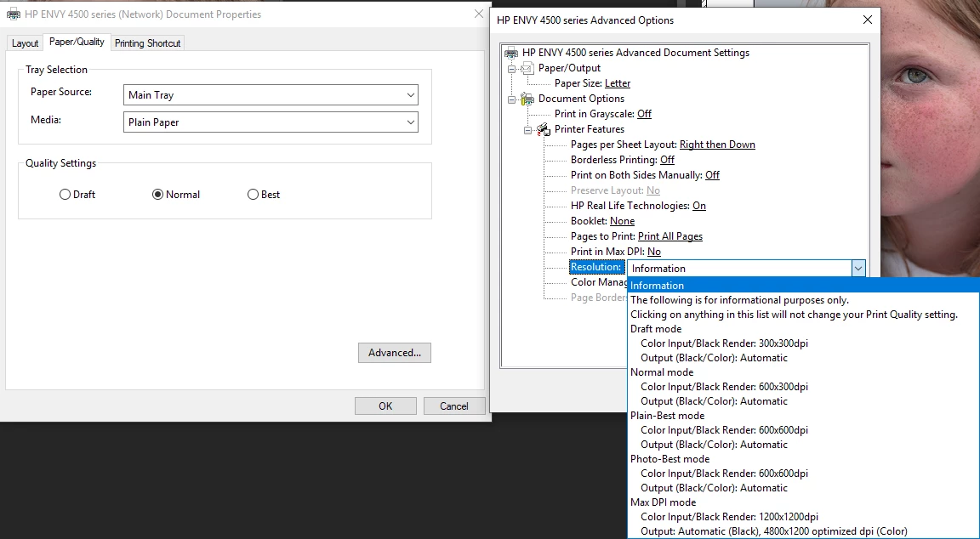The width and height of the screenshot is (980, 539).
Task: Change Borderless Printing value Off
Action: point(668,160)
